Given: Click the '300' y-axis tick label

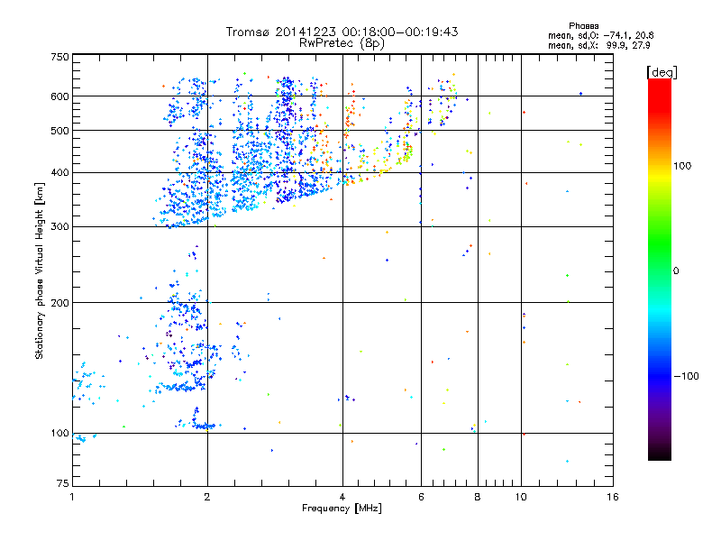Looking at the screenshot, I should pos(59,226).
